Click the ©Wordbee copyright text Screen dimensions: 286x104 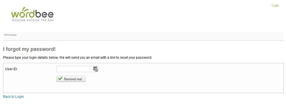click(x=10, y=35)
